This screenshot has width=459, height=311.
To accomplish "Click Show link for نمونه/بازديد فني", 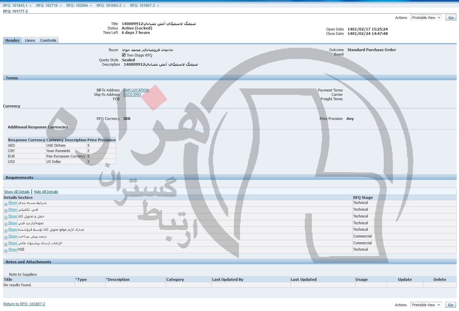I will tap(13, 223).
